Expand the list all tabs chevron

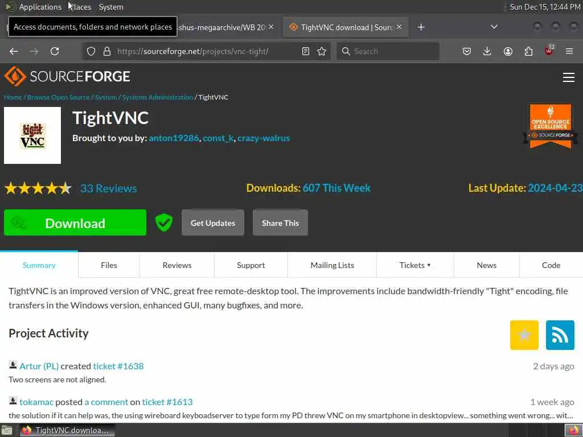click(x=494, y=27)
